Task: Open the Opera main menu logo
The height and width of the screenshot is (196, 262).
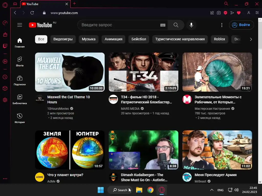Action: click(5, 5)
